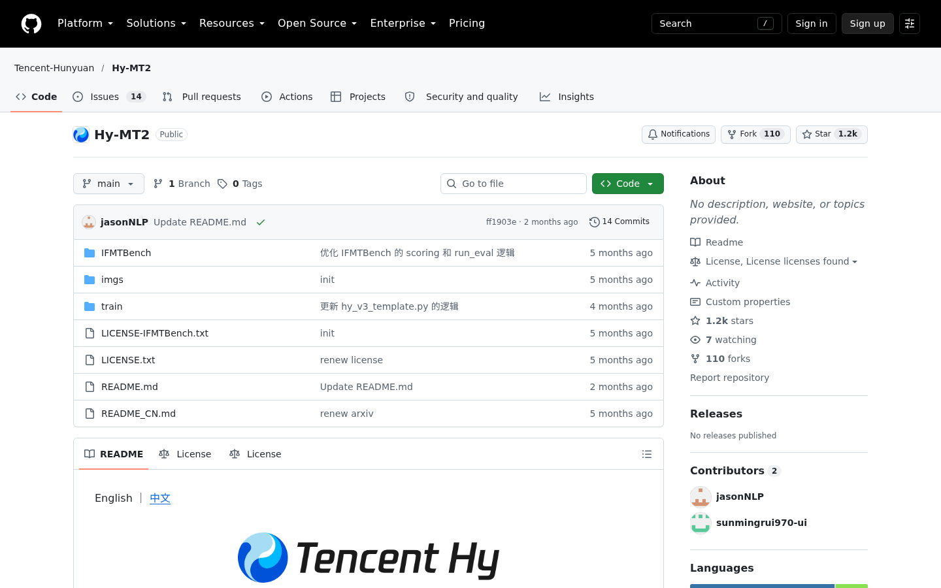
Task: Expand the Resources menu
Action: pos(232,24)
